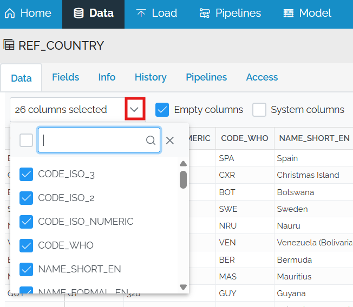
Task: Click the '26 columns selected' combo box
Action: click(78, 110)
